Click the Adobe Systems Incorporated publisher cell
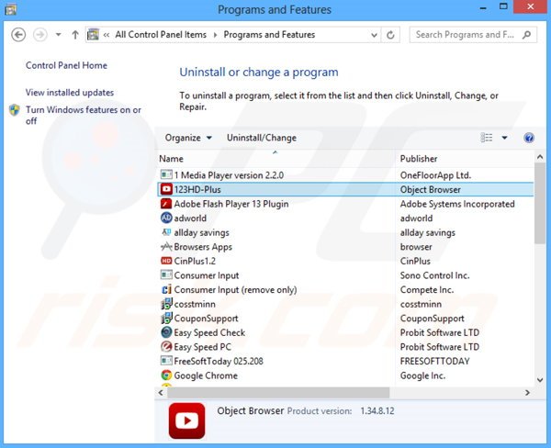The width and height of the screenshot is (551, 448). click(457, 204)
